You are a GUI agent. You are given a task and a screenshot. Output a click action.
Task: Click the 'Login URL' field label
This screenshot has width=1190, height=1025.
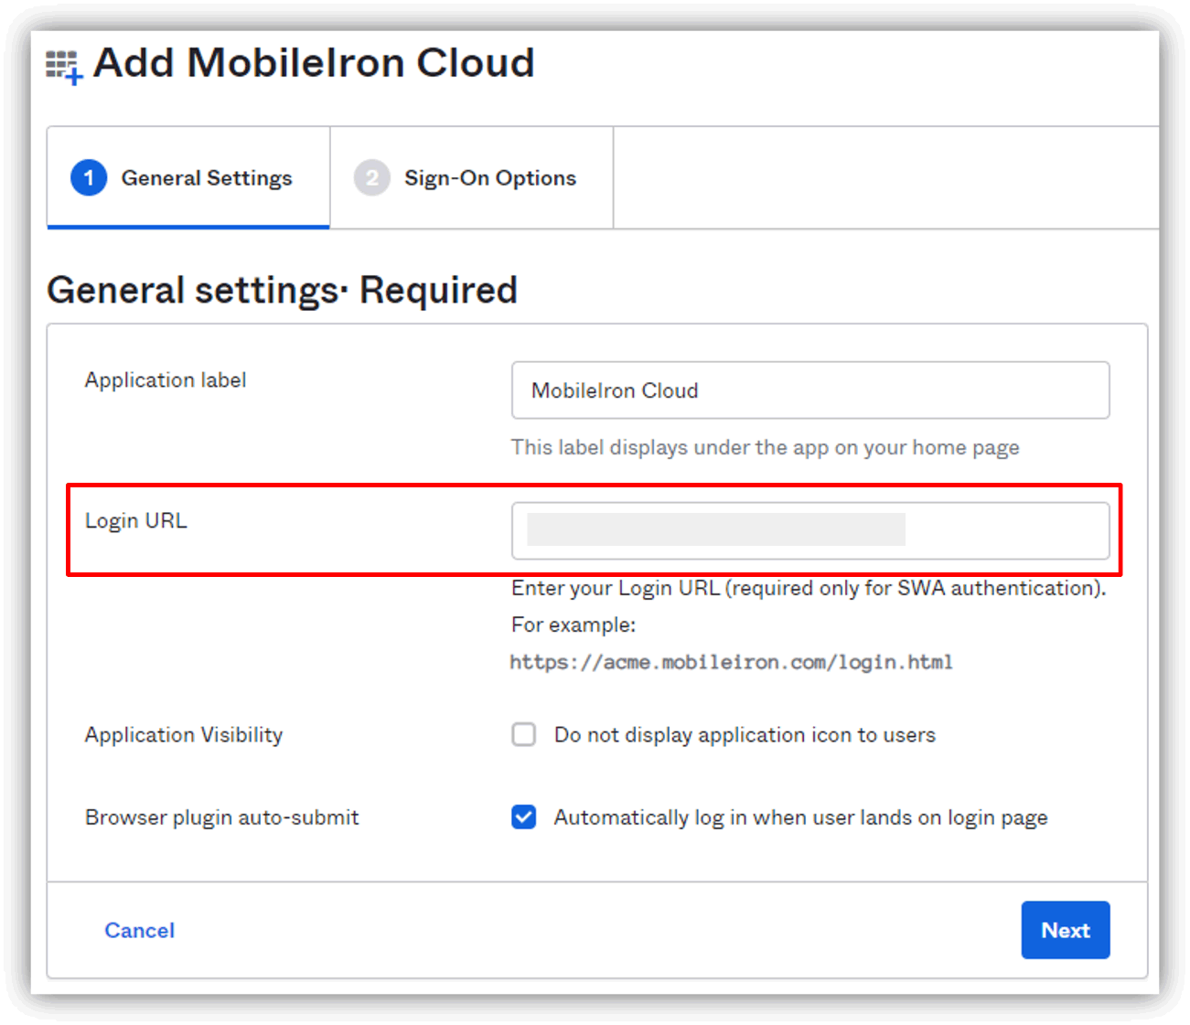click(x=135, y=520)
